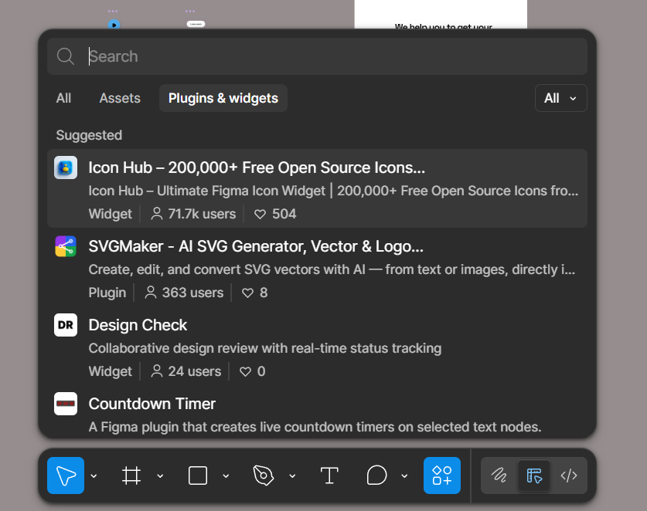Switch to the Assets tab
This screenshot has width=647, height=511.
(x=120, y=98)
